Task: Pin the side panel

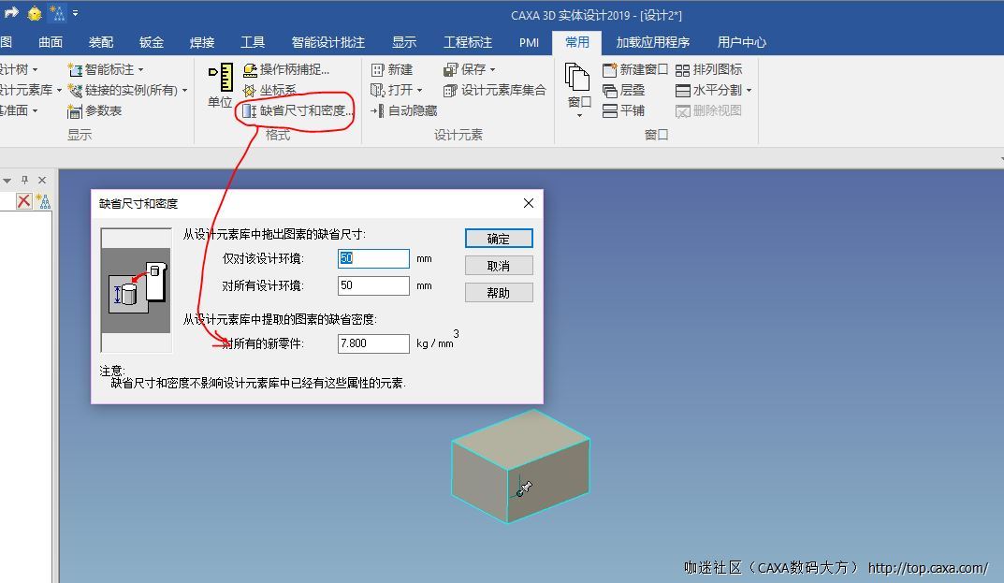Action: (25, 180)
